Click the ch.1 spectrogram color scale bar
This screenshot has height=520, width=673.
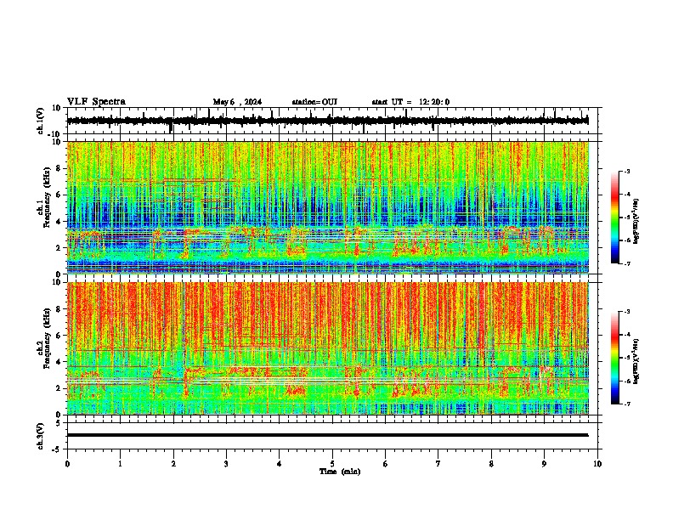pyautogui.click(x=614, y=218)
